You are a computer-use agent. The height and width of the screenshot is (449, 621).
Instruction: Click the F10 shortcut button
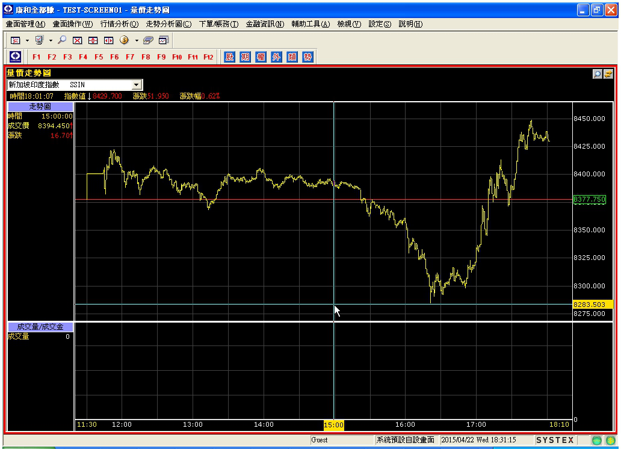coord(177,57)
